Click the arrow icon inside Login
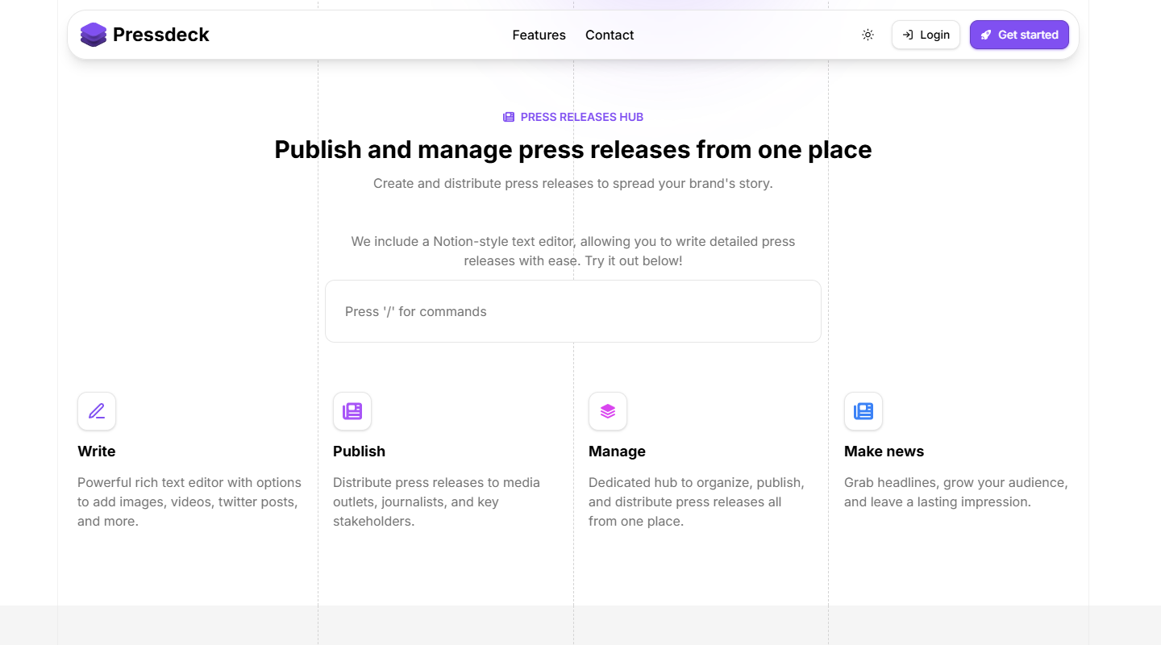 (908, 35)
